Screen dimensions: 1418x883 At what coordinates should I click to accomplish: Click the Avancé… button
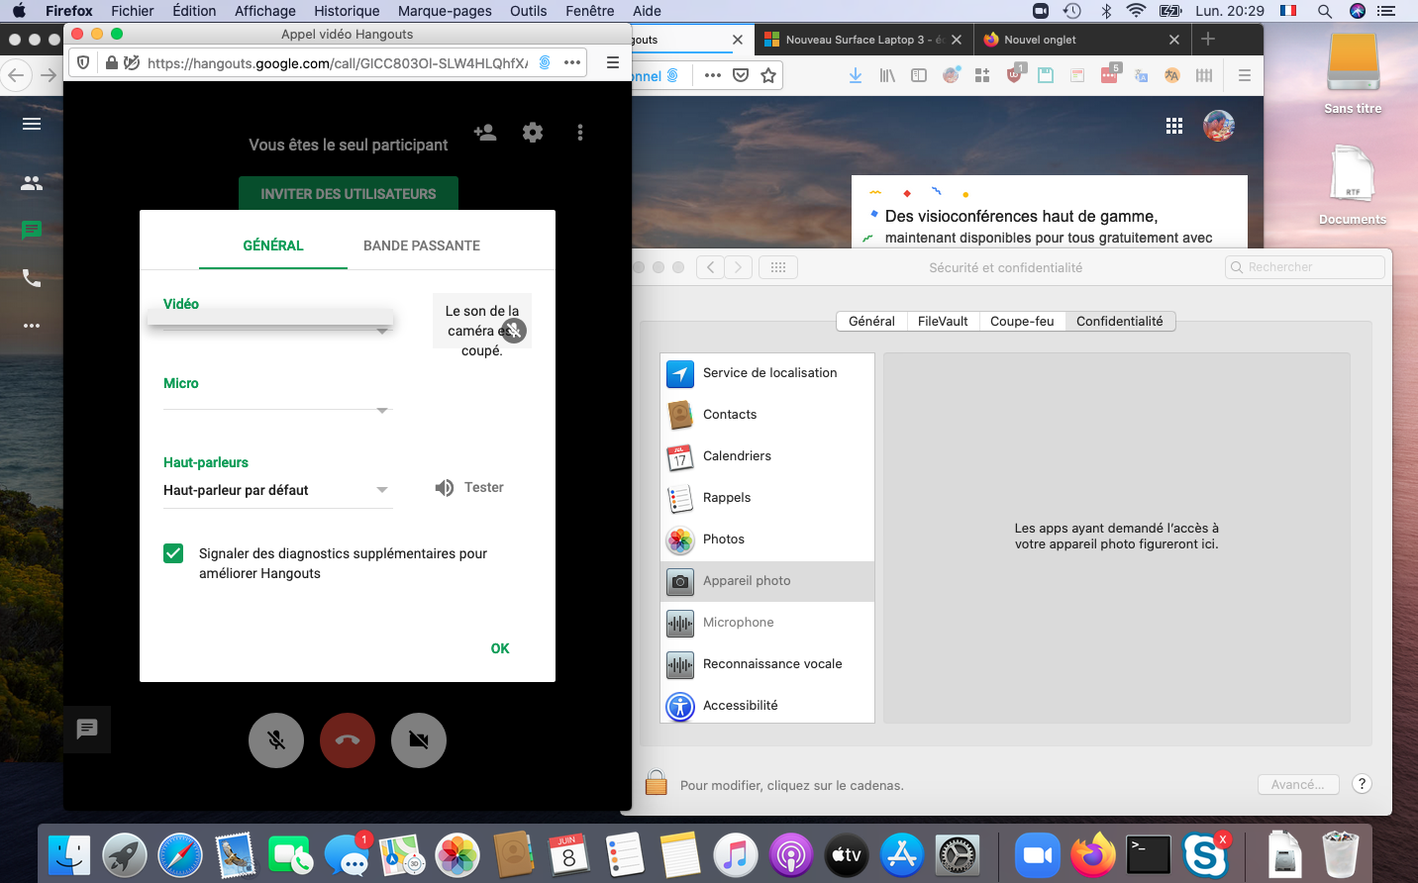[x=1298, y=784]
